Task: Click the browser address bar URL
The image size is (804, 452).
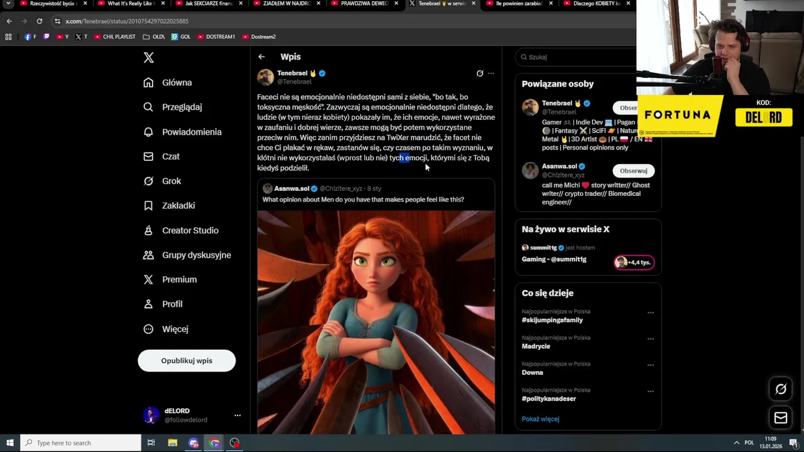Action: coord(127,21)
